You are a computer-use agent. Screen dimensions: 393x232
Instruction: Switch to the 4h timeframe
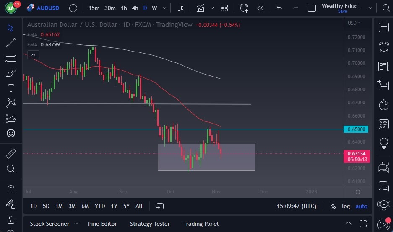[x=135, y=8]
